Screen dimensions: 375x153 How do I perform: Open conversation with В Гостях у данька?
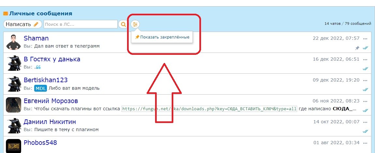(x=52, y=59)
